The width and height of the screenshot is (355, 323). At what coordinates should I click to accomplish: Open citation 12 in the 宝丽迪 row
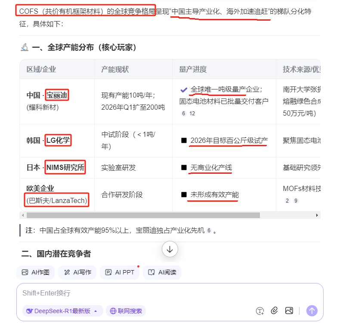pyautogui.click(x=192, y=114)
